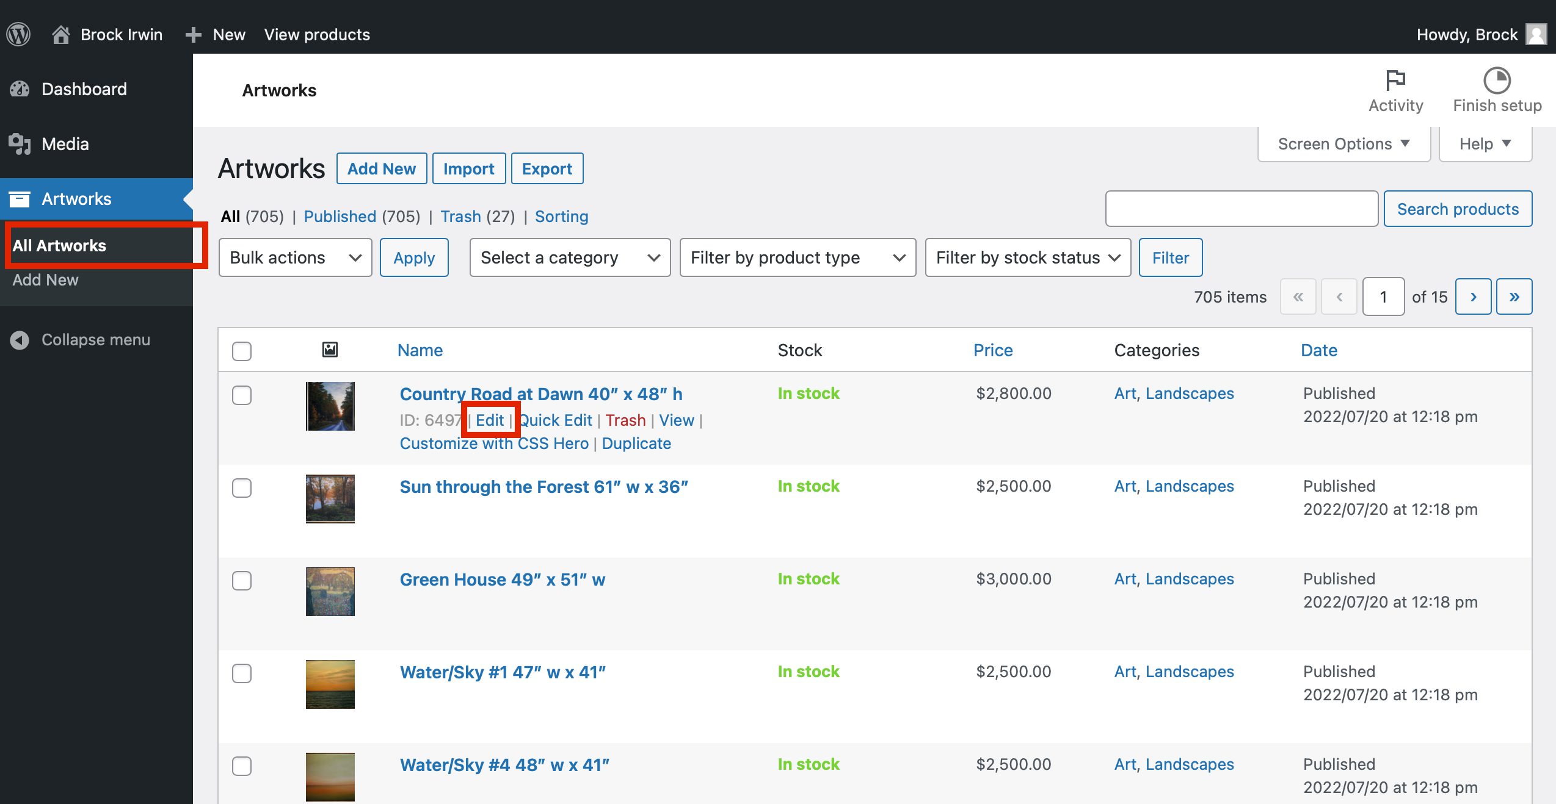Click New in the admin bar
Image resolution: width=1556 pixels, height=804 pixels.
[x=215, y=35]
